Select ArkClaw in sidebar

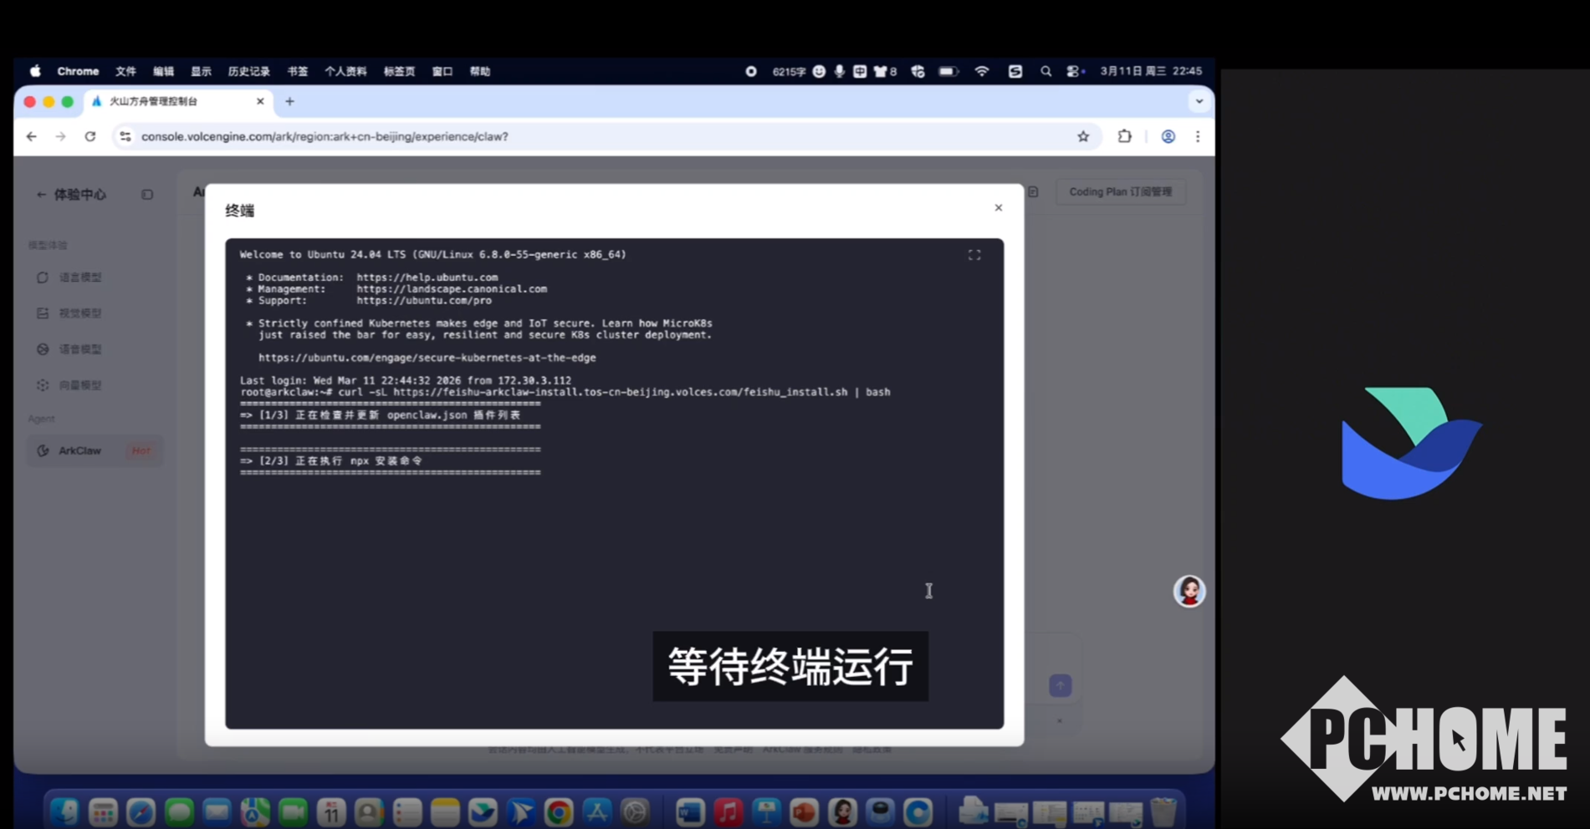click(79, 450)
